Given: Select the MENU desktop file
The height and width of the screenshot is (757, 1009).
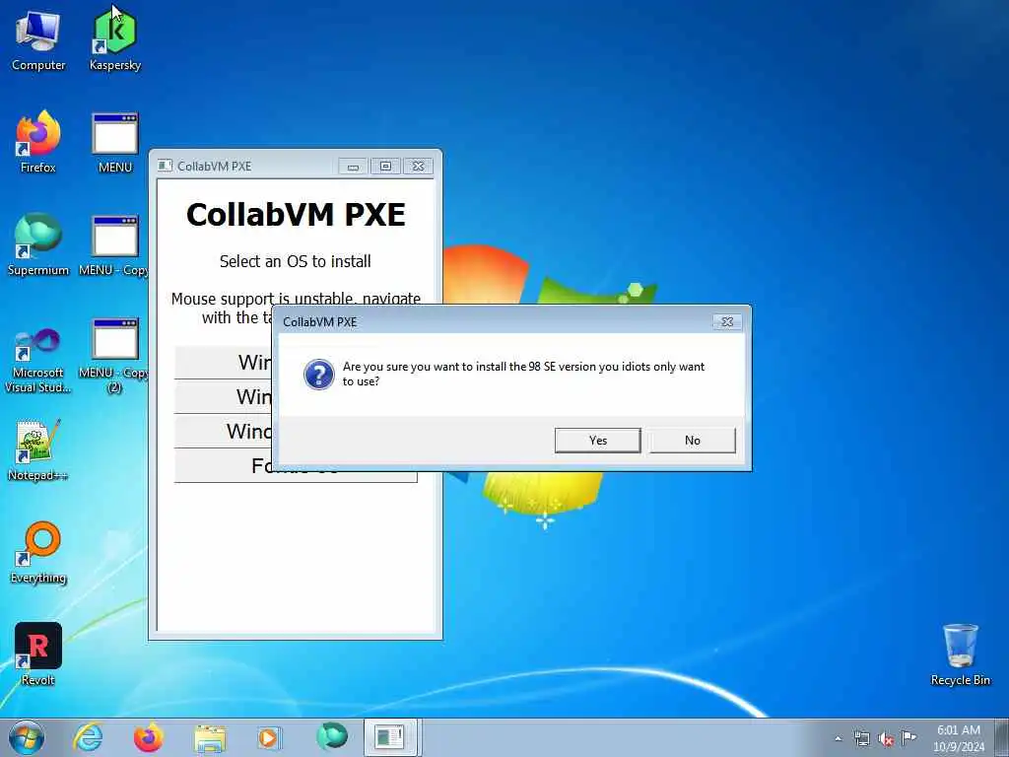Looking at the screenshot, I should 115,142.
